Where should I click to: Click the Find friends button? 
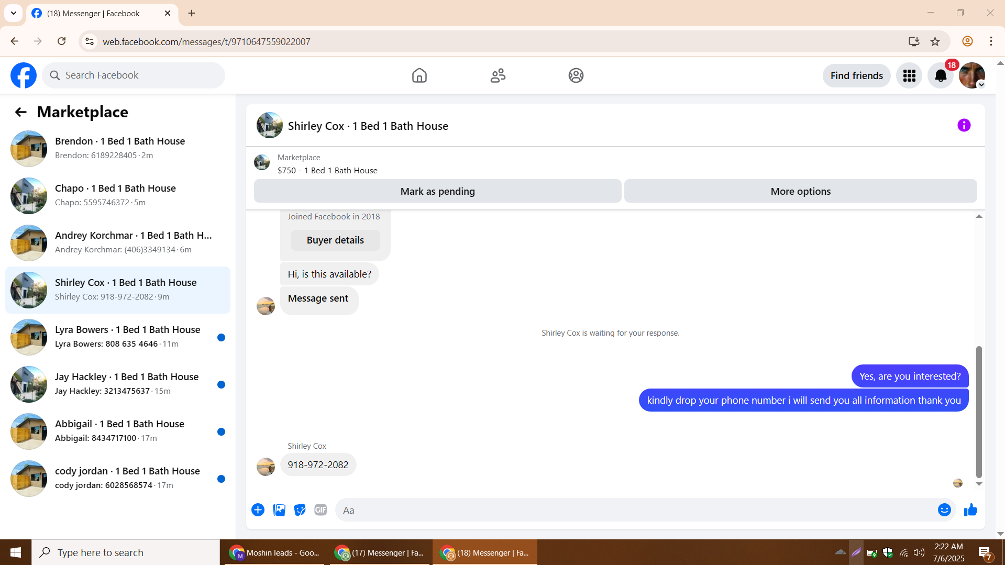pyautogui.click(x=856, y=75)
